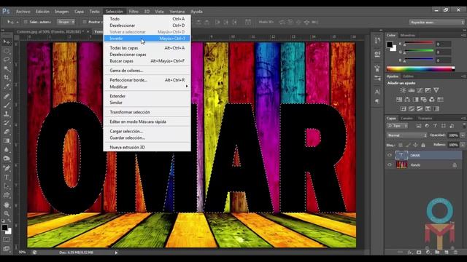The width and height of the screenshot is (467, 262).
Task: Expand the Modificar submenu
Action: click(147, 87)
